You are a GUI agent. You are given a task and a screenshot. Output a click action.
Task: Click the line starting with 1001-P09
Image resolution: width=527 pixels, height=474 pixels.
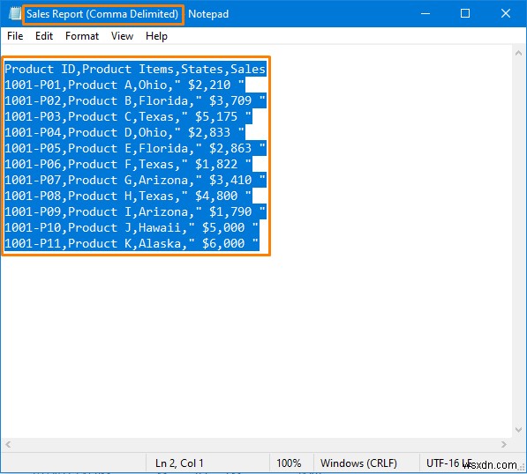(135, 211)
